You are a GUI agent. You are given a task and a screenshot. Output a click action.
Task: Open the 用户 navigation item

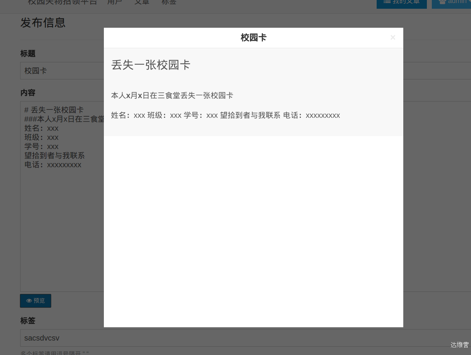coord(115,2)
